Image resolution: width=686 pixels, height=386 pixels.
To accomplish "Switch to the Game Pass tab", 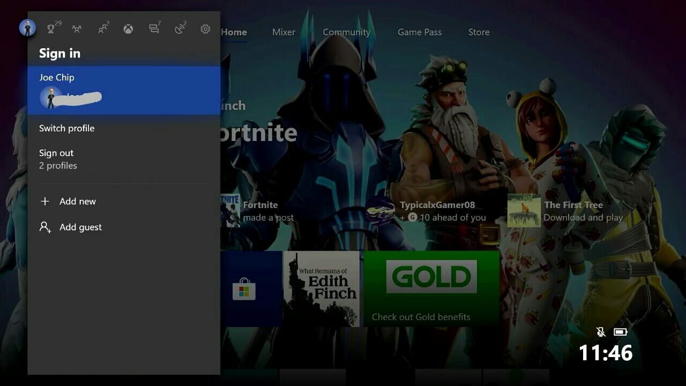I will point(420,32).
